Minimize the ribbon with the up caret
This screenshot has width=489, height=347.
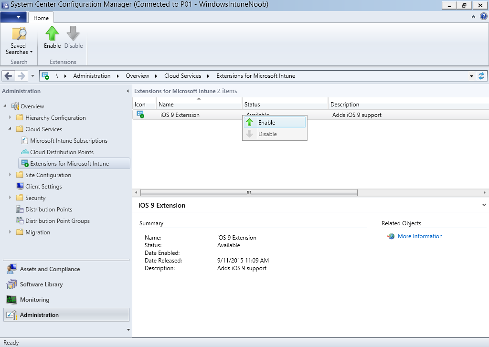click(473, 17)
